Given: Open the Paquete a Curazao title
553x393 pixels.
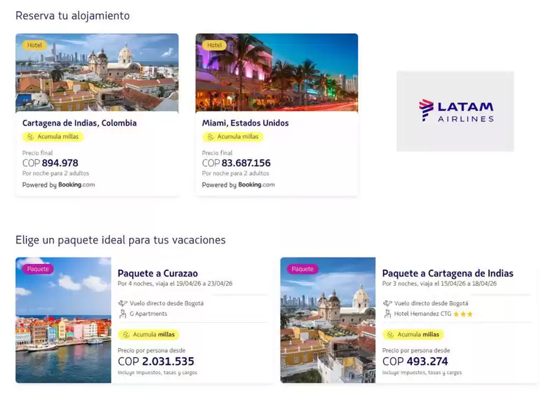Looking at the screenshot, I should tap(157, 273).
